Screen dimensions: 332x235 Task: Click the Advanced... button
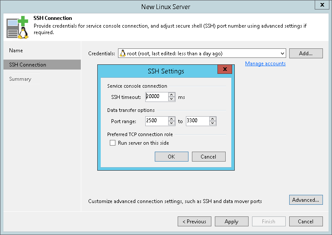(306, 200)
